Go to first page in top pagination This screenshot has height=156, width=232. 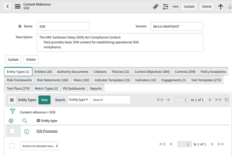pos(160,100)
